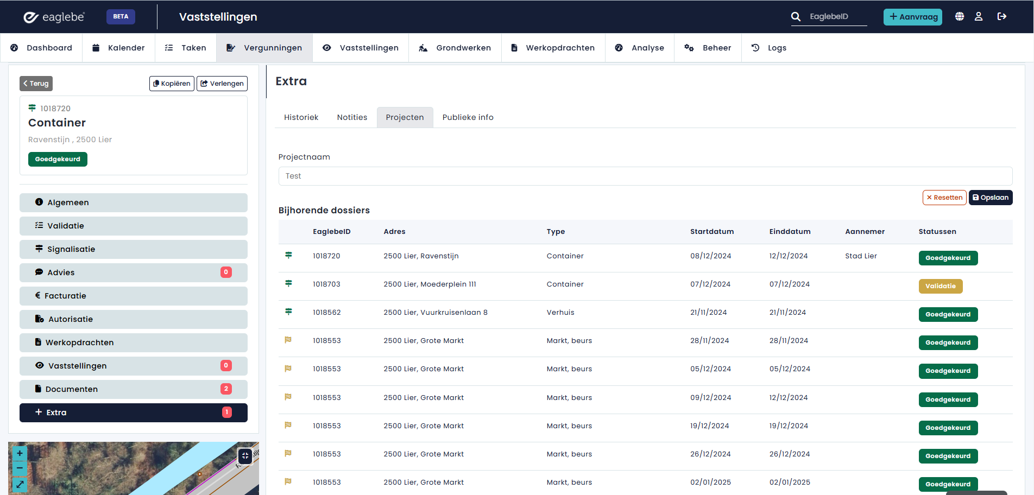
Task: Log out with the exit icon
Action: [1002, 17]
